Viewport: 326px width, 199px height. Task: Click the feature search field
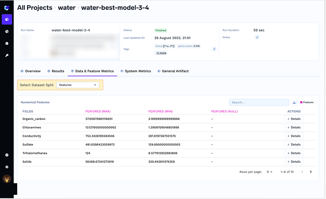pyautogui.click(x=259, y=102)
